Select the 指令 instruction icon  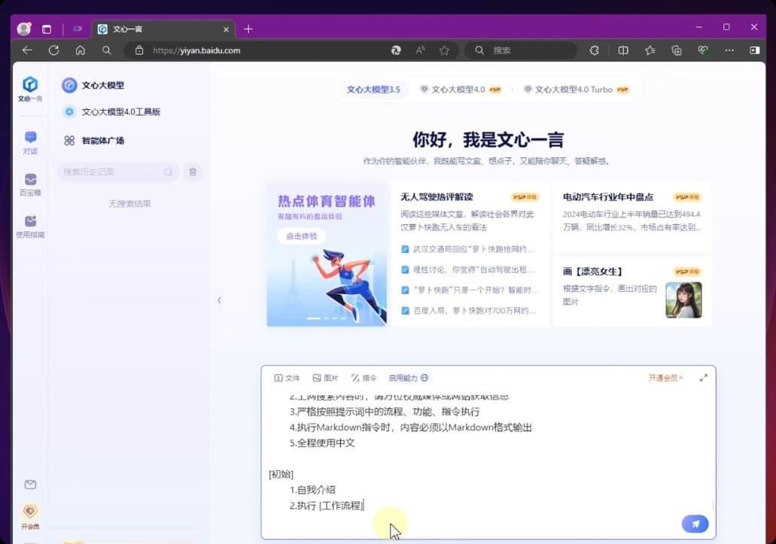tap(360, 378)
